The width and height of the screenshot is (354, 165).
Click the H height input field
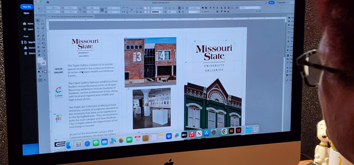pos(71,12)
